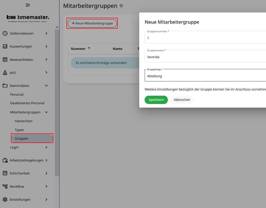Expand the Arbeitszeitregelungen menu chevron

(46, 160)
